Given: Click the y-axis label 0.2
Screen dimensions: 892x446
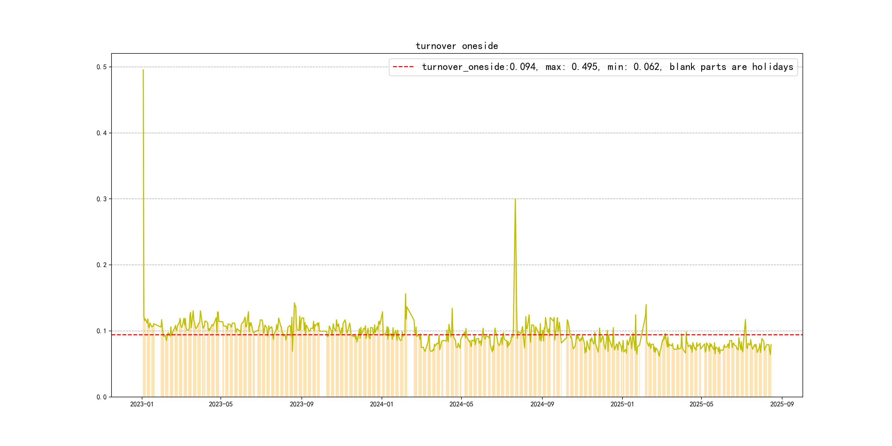Looking at the screenshot, I should pyautogui.click(x=102, y=265).
